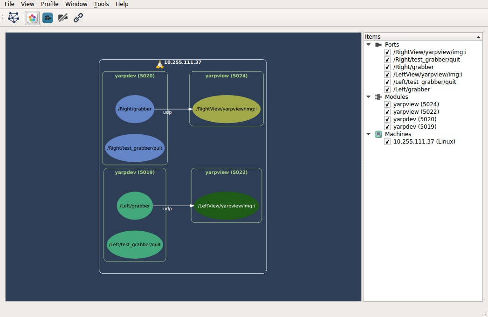
Task: Open the Tools menu
Action: click(101, 4)
